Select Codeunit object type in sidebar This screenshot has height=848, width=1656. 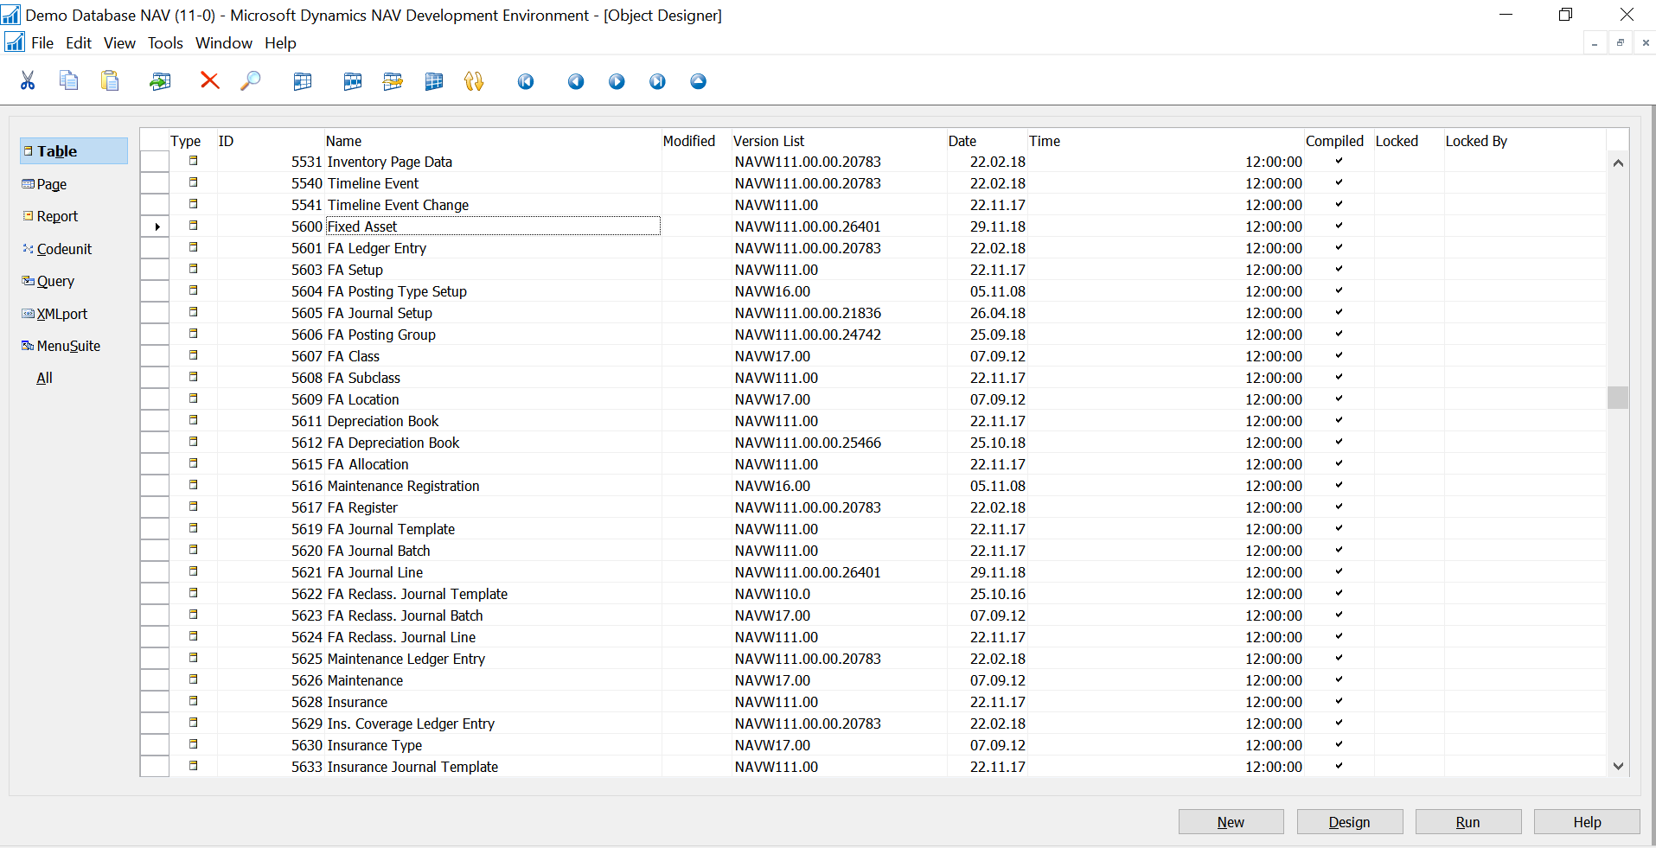[64, 249]
